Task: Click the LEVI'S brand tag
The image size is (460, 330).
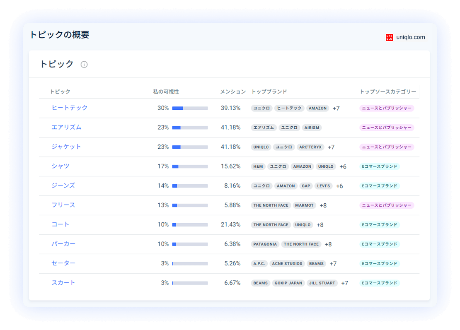Action: pyautogui.click(x=323, y=186)
